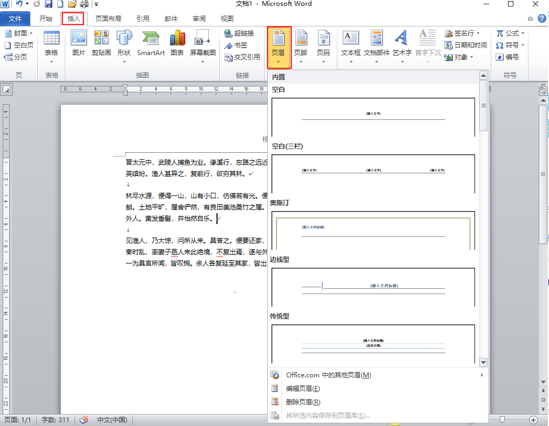549x426 pixels.
Task: Click the Bookmark (书签) icon
Action: [x=236, y=45]
